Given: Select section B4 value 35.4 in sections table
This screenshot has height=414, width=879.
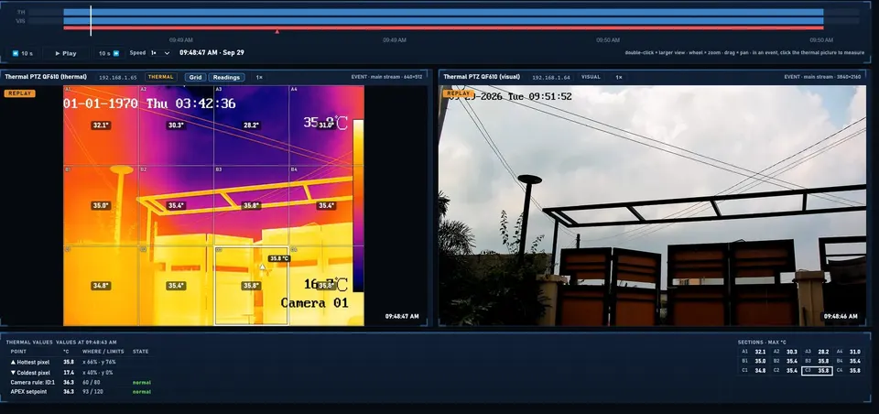Looking at the screenshot, I should pyautogui.click(x=848, y=361).
